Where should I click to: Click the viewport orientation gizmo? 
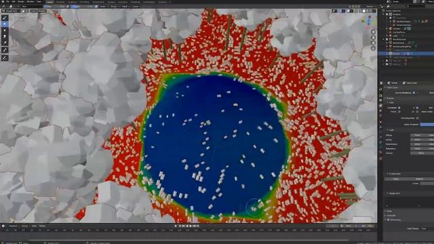click(368, 21)
